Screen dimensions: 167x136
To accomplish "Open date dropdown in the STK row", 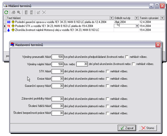I will coord(137,26).
